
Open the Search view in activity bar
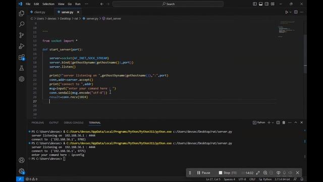pos(21,24)
